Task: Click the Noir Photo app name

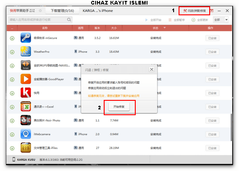Action: 47,120
